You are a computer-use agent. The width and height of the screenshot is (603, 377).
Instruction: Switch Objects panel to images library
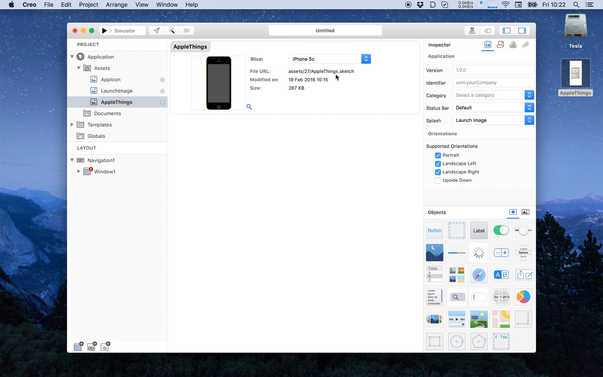525,212
